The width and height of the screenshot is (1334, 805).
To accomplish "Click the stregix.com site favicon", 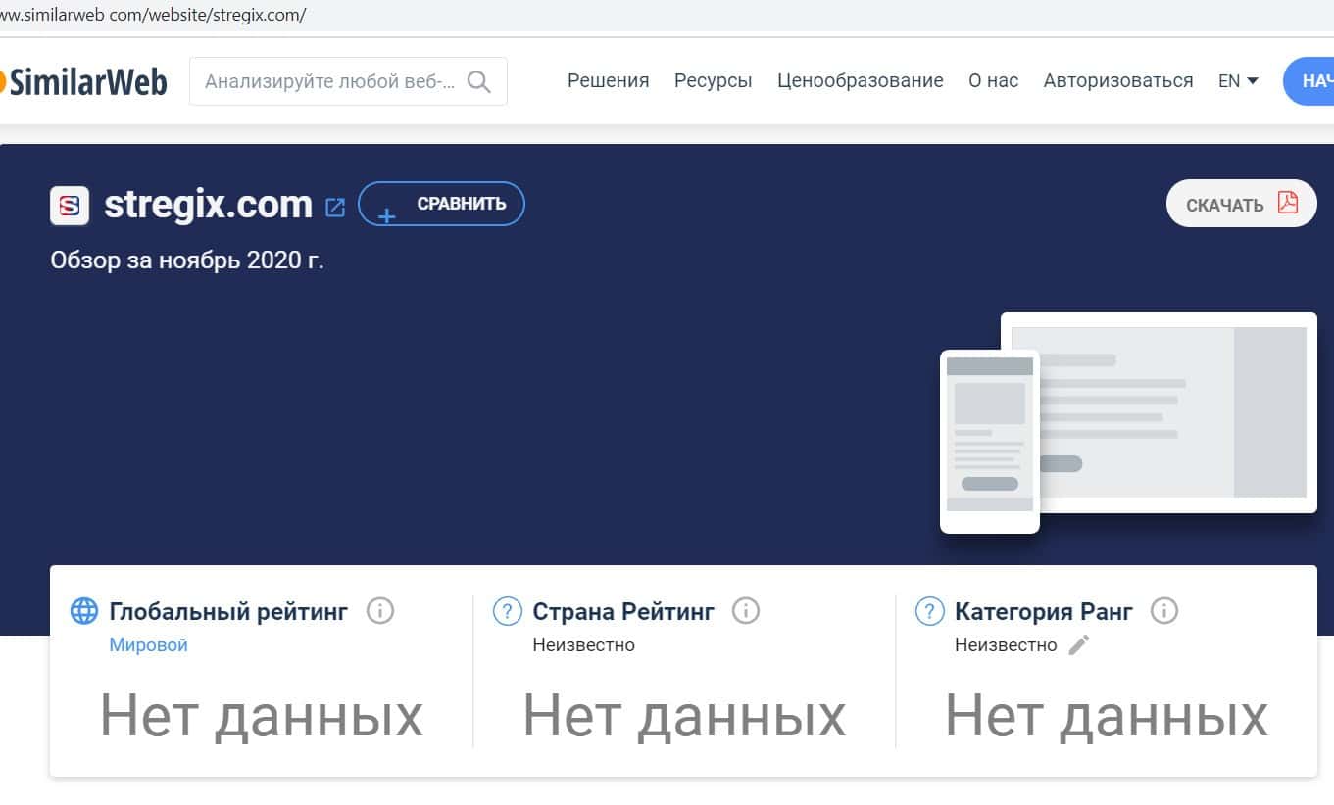I will tap(70, 206).
